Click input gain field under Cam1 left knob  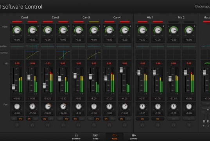pos(17,40)
